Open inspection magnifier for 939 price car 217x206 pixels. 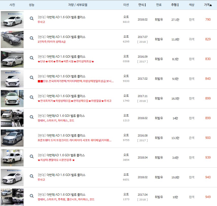click(32, 156)
